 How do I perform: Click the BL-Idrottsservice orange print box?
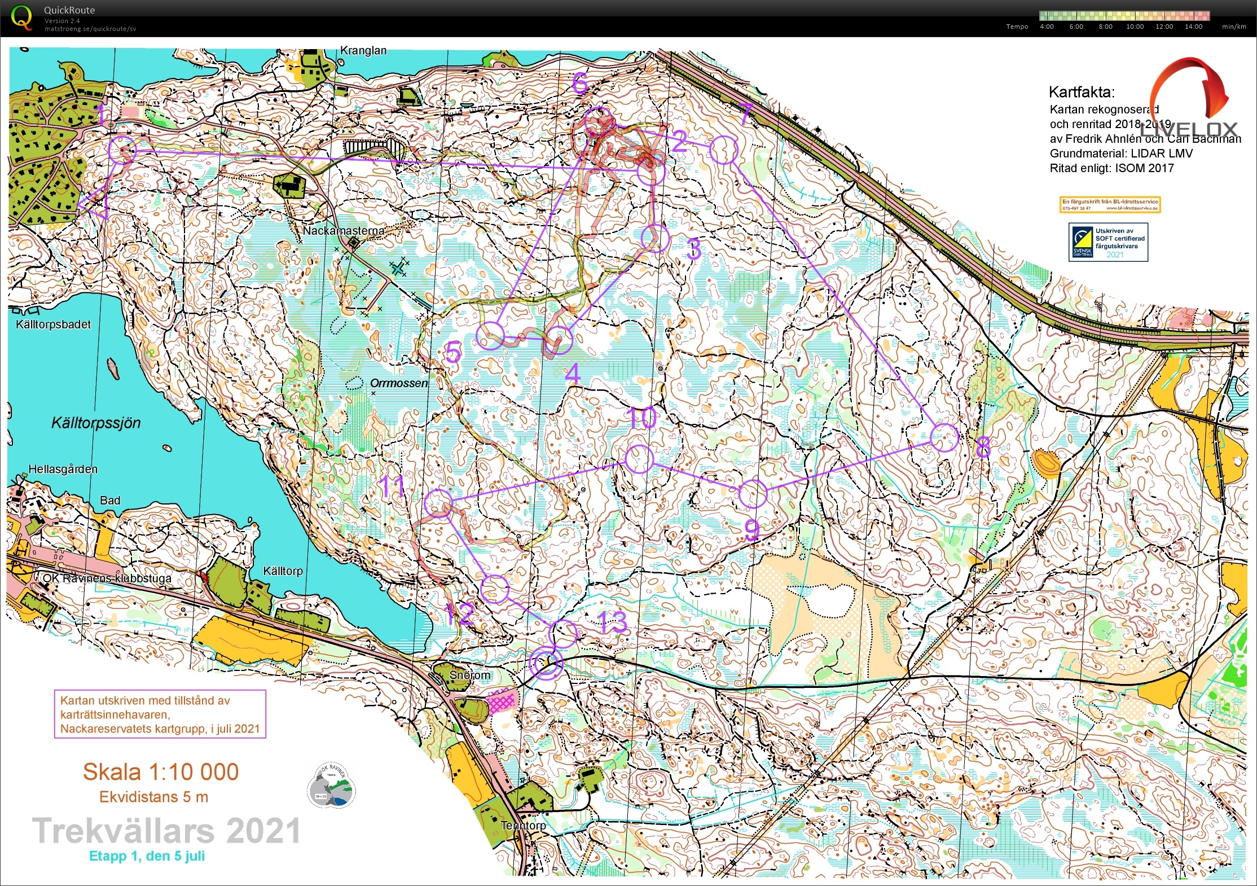(1110, 204)
